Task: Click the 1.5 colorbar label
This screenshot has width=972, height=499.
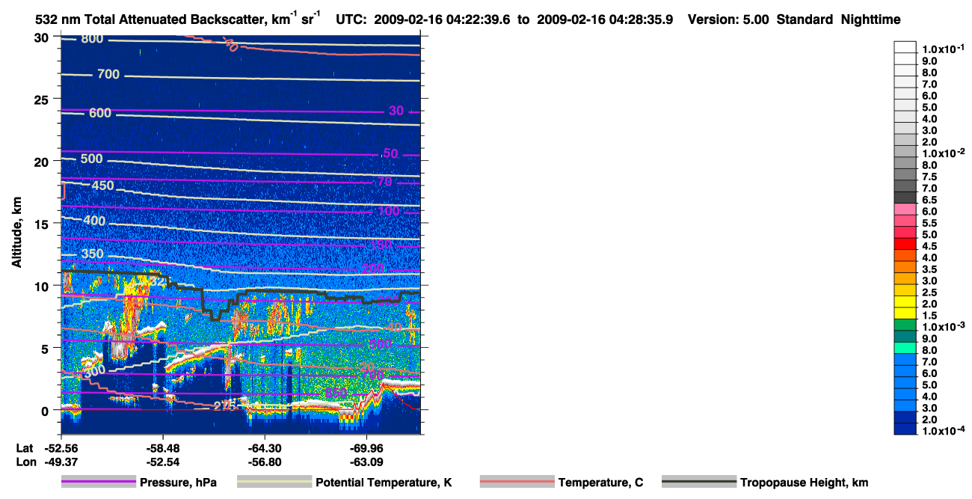Action: (929, 315)
